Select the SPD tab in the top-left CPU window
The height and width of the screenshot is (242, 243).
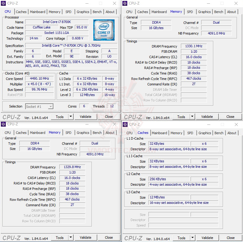[x=68, y=12]
